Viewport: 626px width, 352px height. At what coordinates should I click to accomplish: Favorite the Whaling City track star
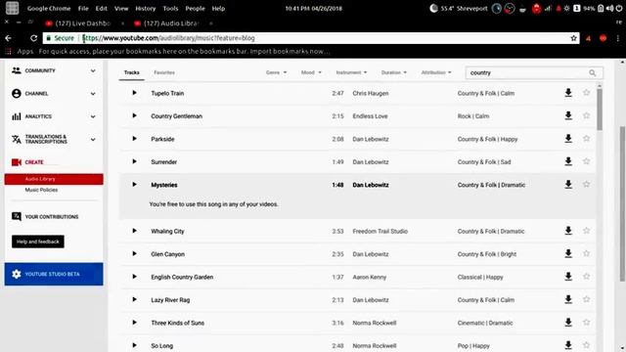pyautogui.click(x=586, y=231)
